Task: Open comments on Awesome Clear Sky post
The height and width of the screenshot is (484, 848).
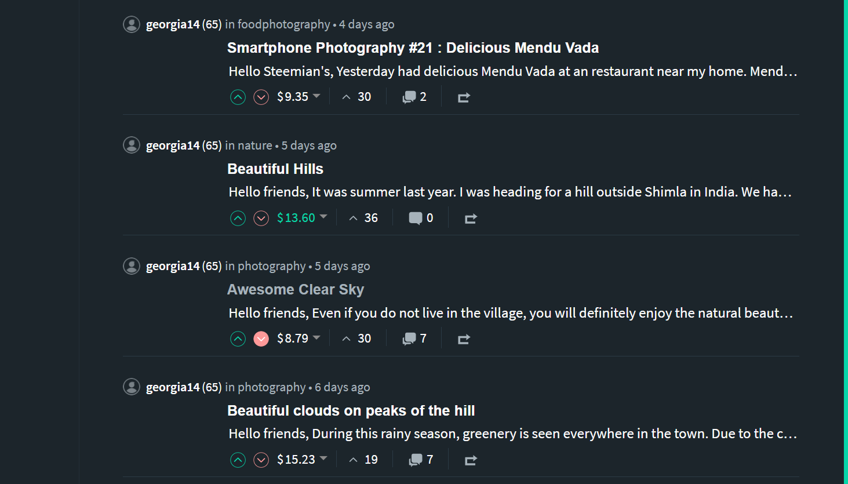Action: coord(414,339)
